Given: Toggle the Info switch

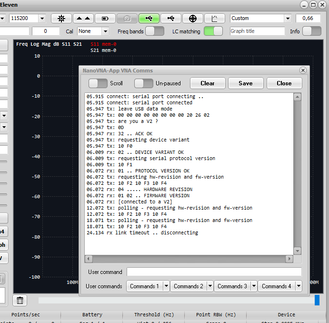Looking at the screenshot, I should [312, 31].
